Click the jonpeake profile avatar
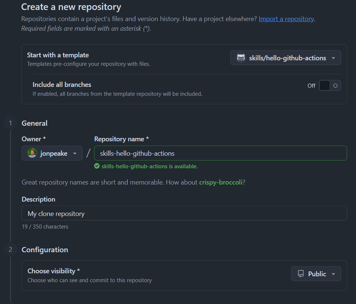 pyautogui.click(x=32, y=153)
